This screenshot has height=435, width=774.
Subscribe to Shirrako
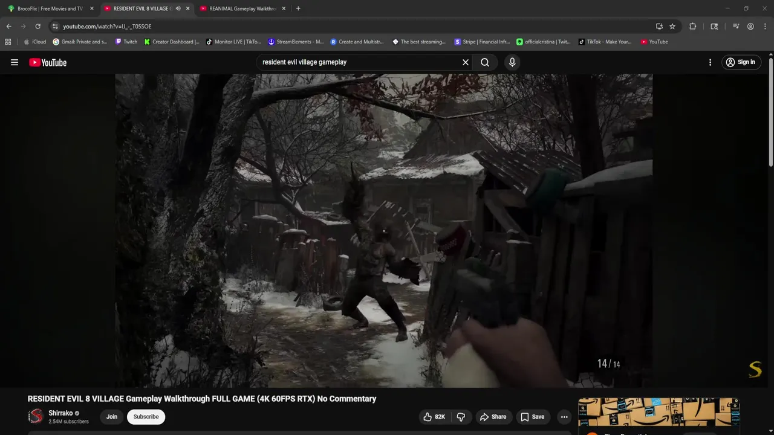(146, 417)
